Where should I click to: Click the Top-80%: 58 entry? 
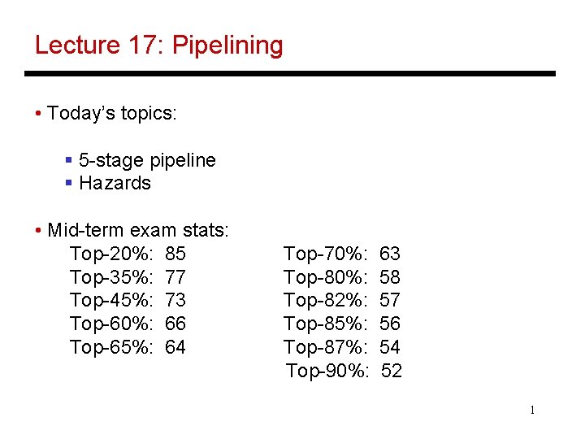pos(342,277)
